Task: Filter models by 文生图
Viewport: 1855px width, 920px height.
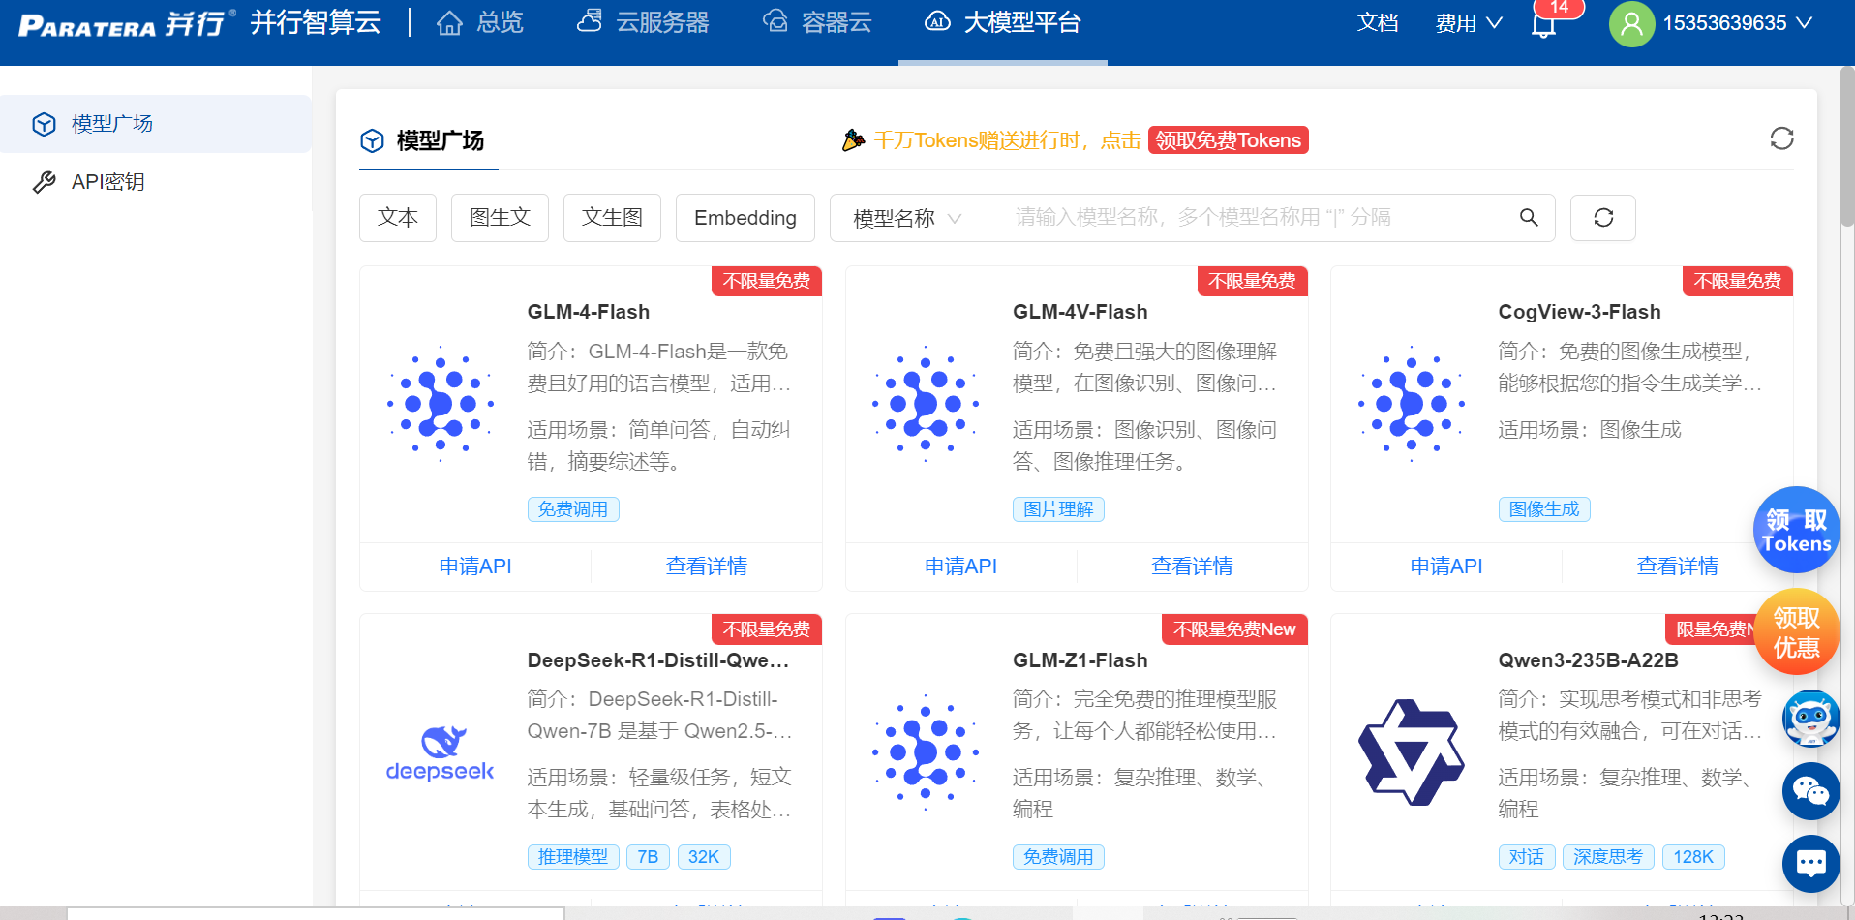Action: pyautogui.click(x=612, y=218)
